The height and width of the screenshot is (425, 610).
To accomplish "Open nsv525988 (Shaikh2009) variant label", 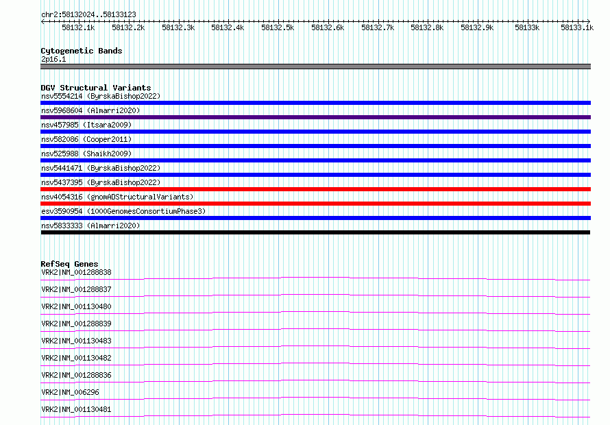I will pos(86,154).
